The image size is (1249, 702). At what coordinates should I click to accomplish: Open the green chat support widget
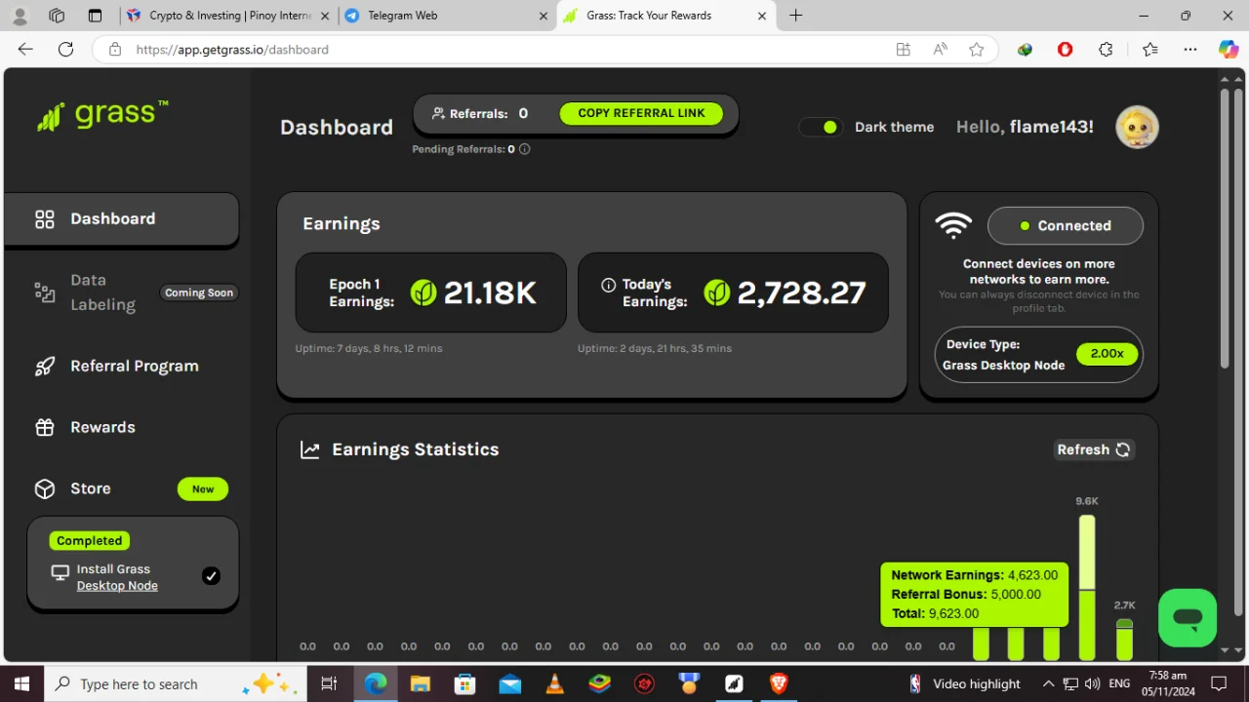[1188, 617]
